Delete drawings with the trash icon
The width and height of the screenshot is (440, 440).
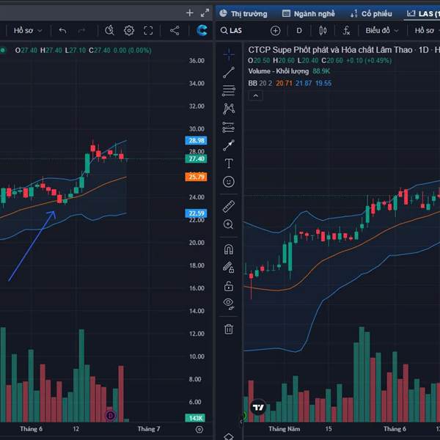click(229, 329)
